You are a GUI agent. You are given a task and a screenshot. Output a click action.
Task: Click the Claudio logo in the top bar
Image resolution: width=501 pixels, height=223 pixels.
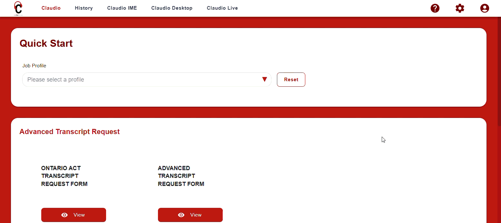tap(18, 8)
